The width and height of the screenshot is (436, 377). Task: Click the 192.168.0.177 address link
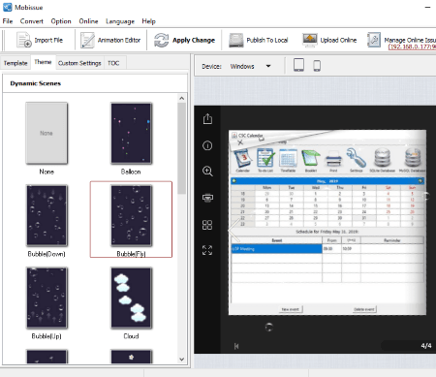(x=413, y=47)
